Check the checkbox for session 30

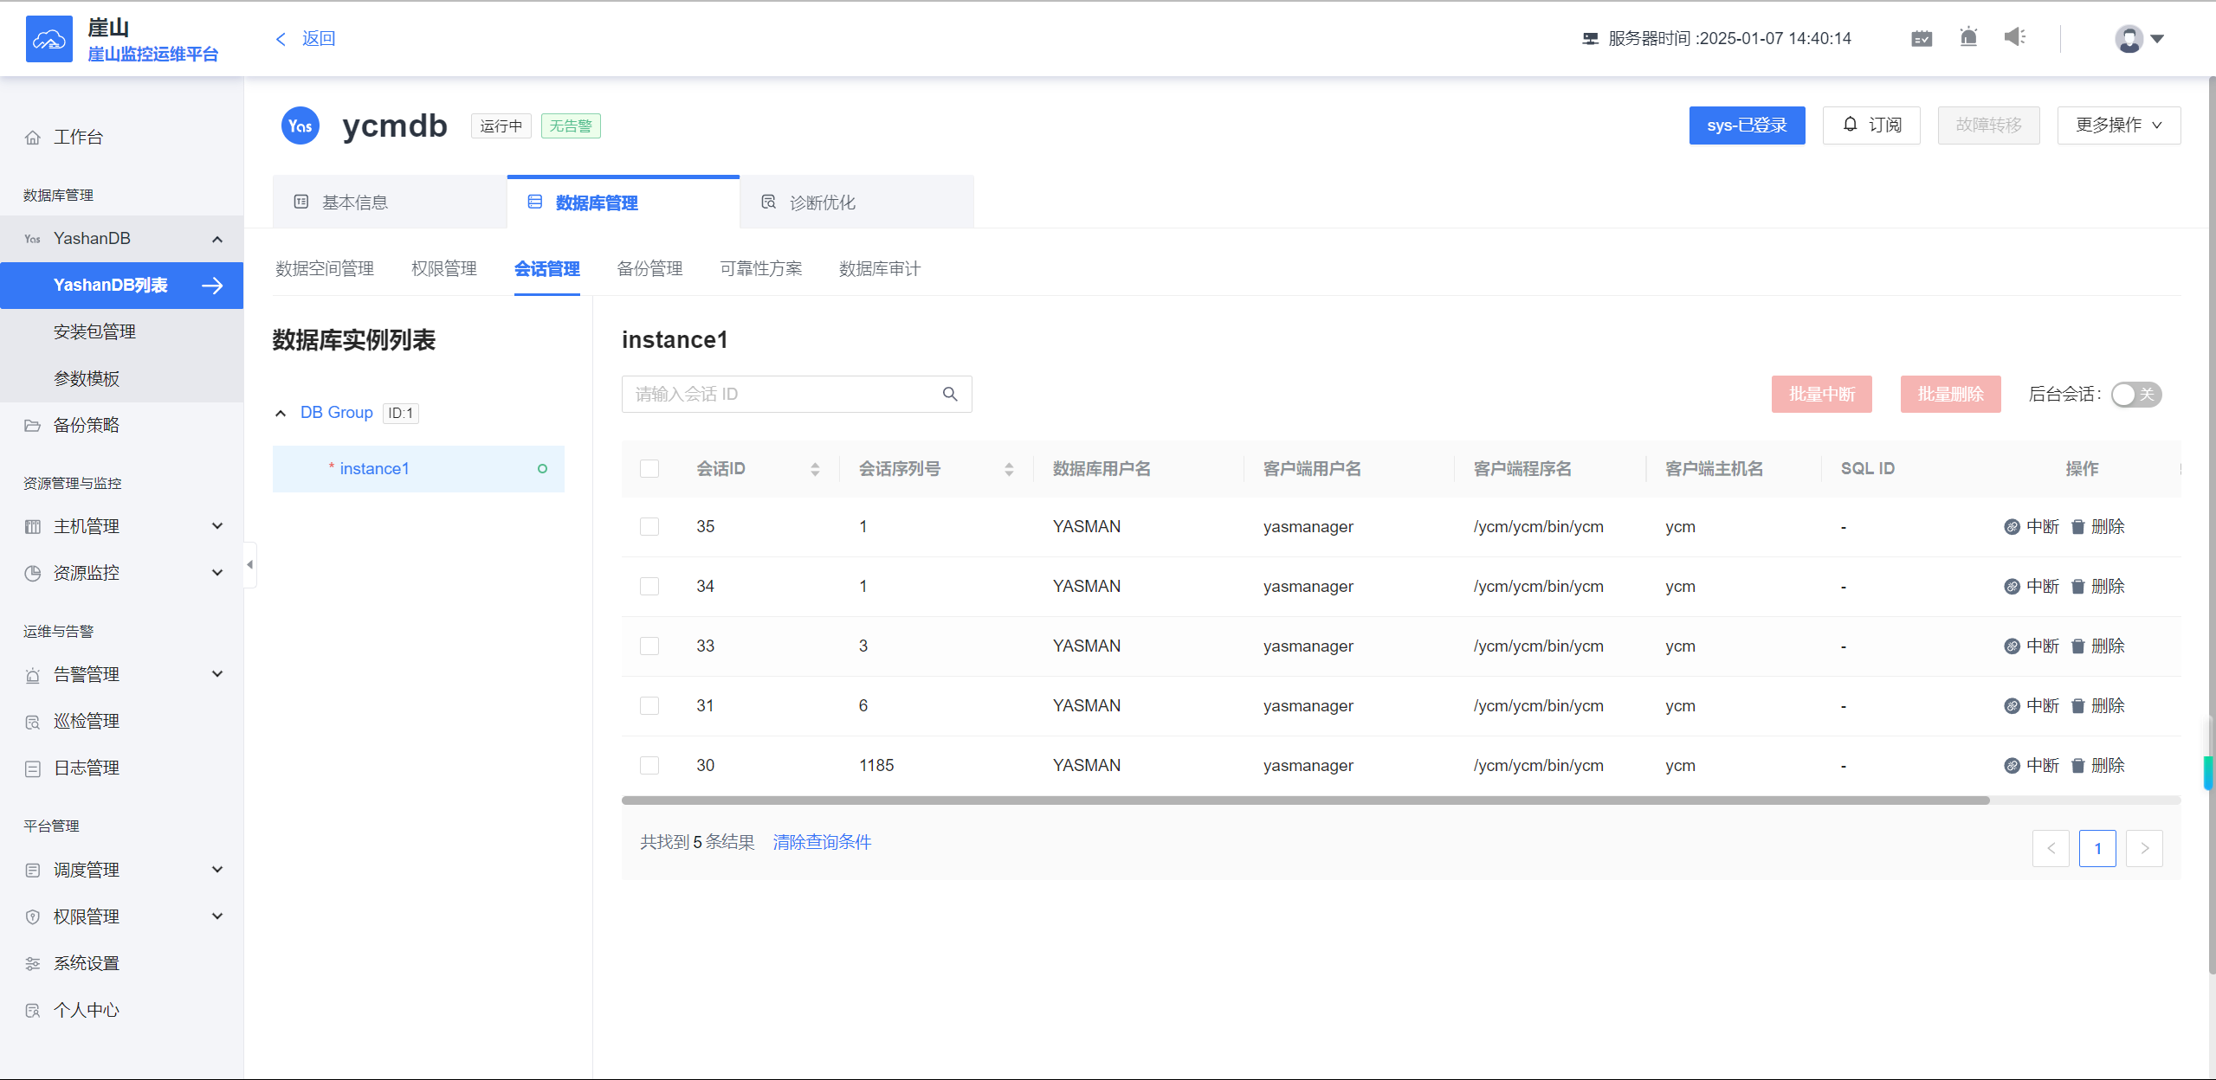(649, 765)
